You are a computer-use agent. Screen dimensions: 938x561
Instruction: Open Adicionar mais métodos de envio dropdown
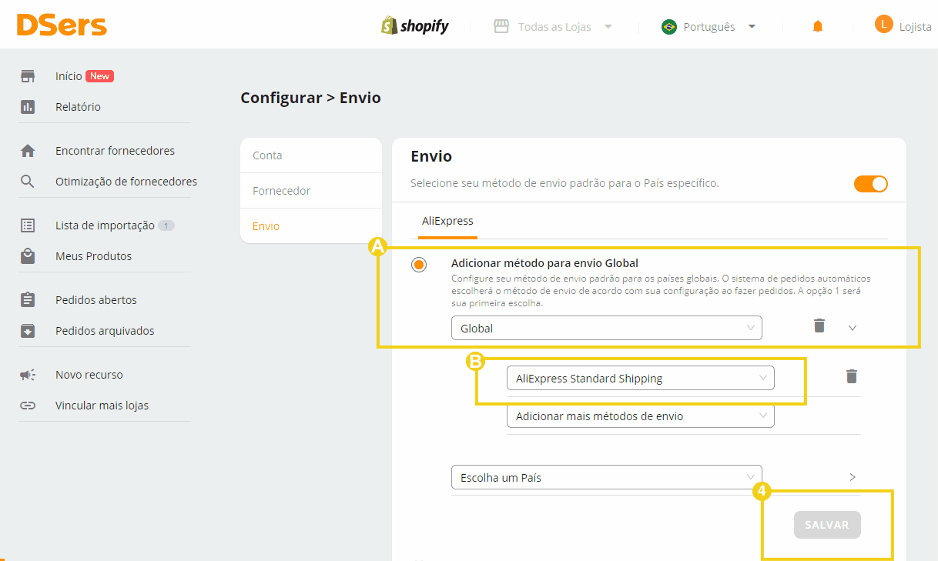641,416
